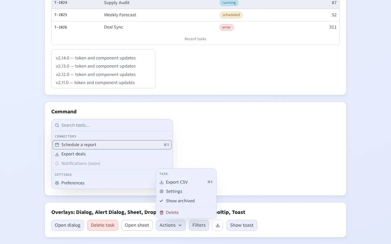Choose Export CSV from the task menu
The image size is (391, 244).
pos(186,182)
